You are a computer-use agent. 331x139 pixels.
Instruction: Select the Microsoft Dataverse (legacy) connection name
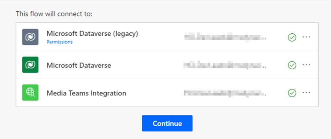click(92, 34)
